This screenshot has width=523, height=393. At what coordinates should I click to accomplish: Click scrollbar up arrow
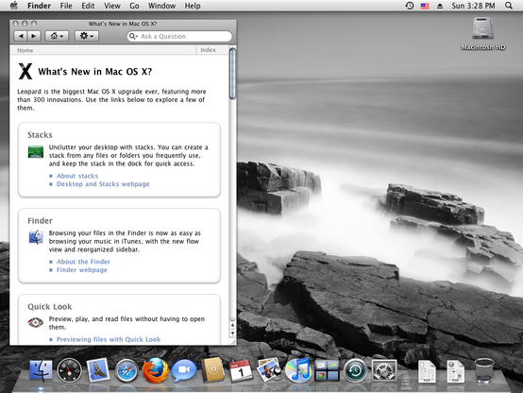pyautogui.click(x=232, y=325)
